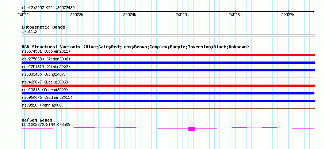
Task: Click the blue bar under esv2751619
Action: click(168, 70)
